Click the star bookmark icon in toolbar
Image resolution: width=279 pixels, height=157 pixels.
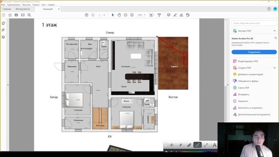pyautogui.click(x=10, y=15)
